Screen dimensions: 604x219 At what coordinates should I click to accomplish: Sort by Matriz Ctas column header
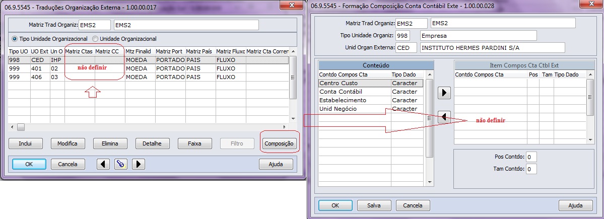(79, 51)
